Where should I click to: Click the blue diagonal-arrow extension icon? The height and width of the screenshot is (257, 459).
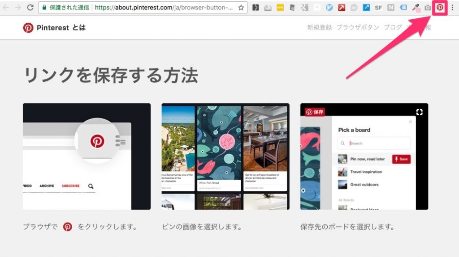click(366, 8)
